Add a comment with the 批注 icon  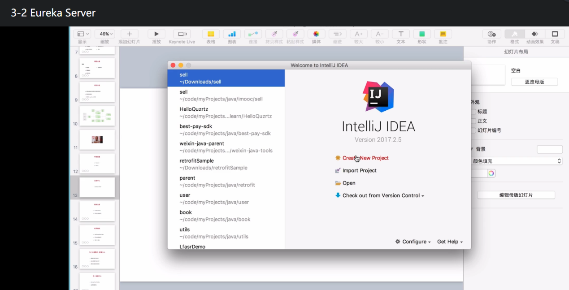click(443, 34)
